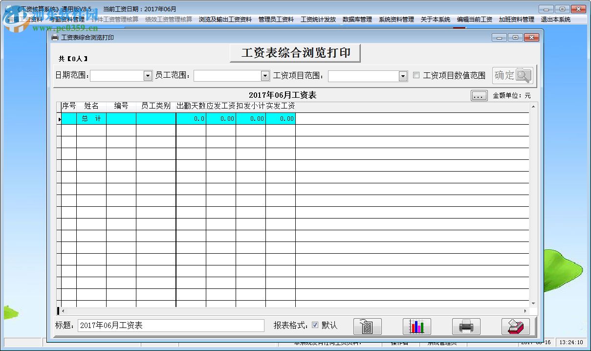Click the 出勤天数 column header
The height and width of the screenshot is (351, 591).
tap(191, 106)
